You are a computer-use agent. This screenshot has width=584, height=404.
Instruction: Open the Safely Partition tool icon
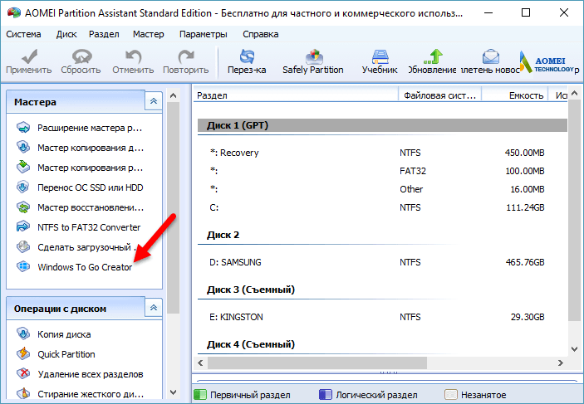(x=313, y=56)
